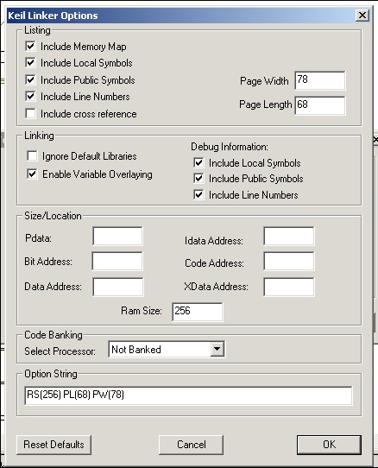Close the Keil Linker Options dialog

pyautogui.click(x=362, y=16)
